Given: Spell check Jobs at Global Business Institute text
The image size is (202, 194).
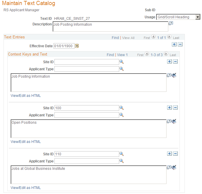Looking at the screenshot, I should 174,167.
